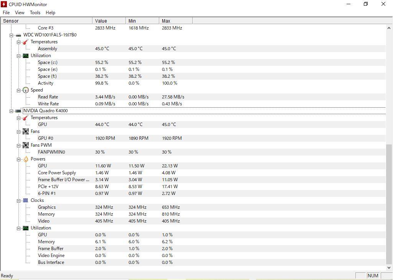Screen dimensions: 393x280
Task: Click the thermometer icon under WDC drive
Action: pyautogui.click(x=26, y=42)
